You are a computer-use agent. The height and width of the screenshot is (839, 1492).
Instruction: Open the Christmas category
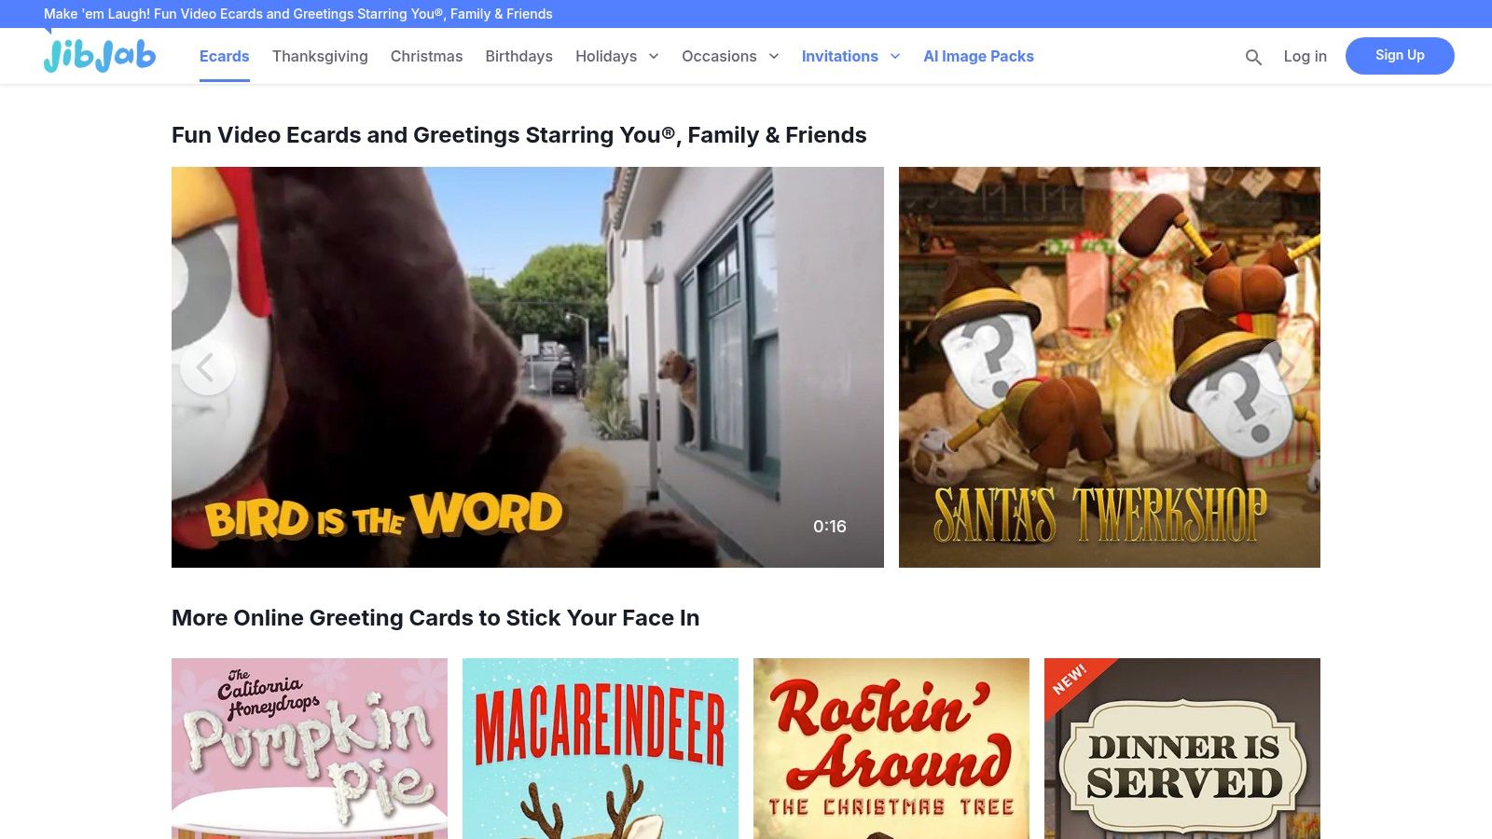pos(426,56)
